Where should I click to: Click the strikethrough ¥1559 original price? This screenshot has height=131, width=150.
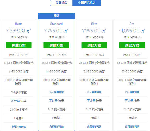[98, 37]
